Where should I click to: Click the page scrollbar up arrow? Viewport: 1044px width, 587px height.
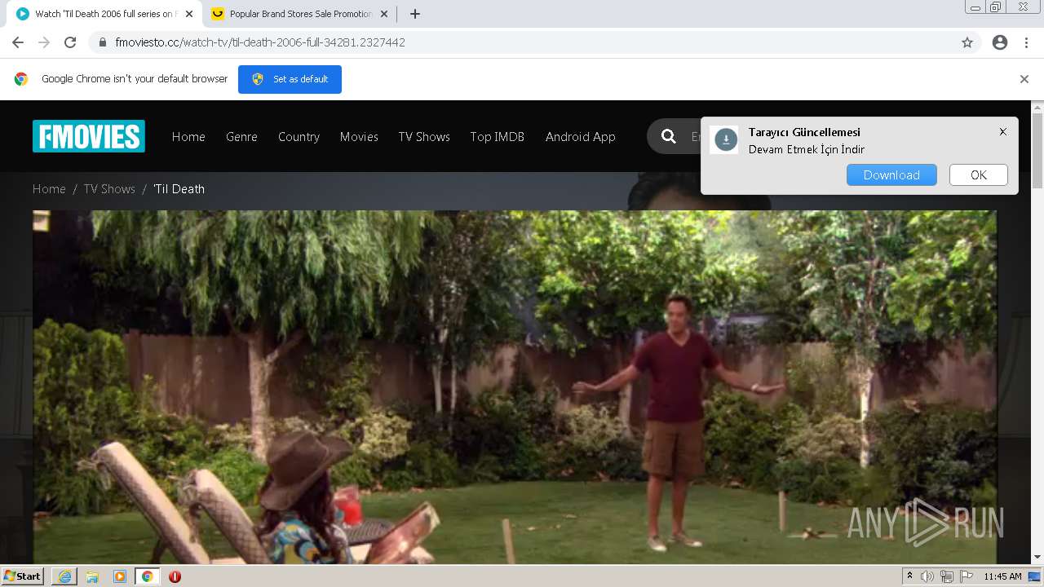[1037, 107]
